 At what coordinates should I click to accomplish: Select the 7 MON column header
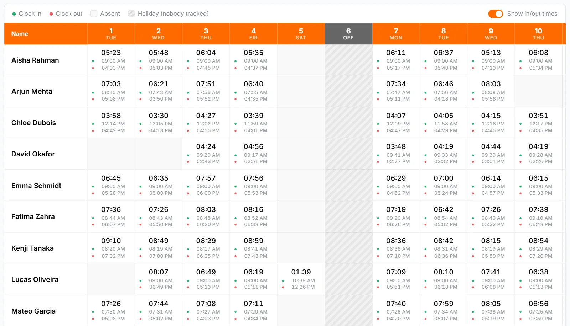396,34
